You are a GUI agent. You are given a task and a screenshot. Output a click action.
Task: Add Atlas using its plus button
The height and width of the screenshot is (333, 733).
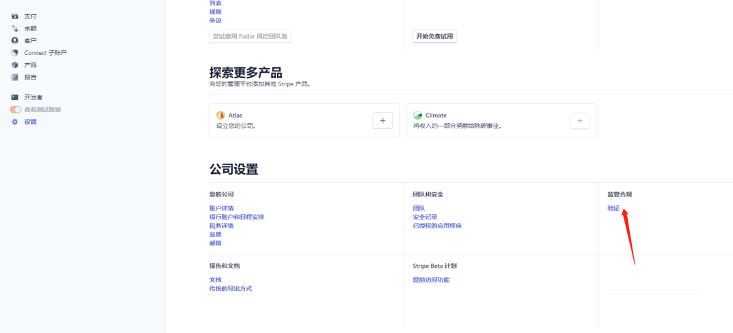tap(383, 120)
